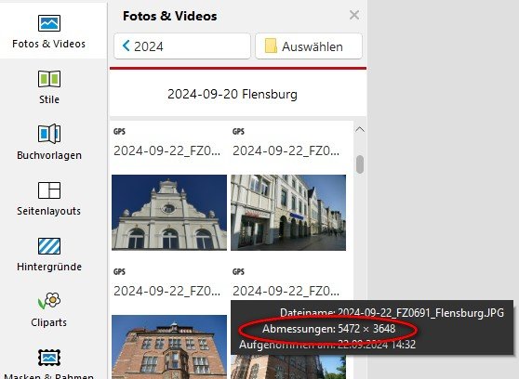Click the GPS badge above the street photo

pyautogui.click(x=239, y=131)
